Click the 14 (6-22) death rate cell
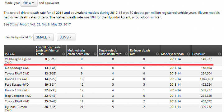Screen dimensions: 224x112 (50, 79)
